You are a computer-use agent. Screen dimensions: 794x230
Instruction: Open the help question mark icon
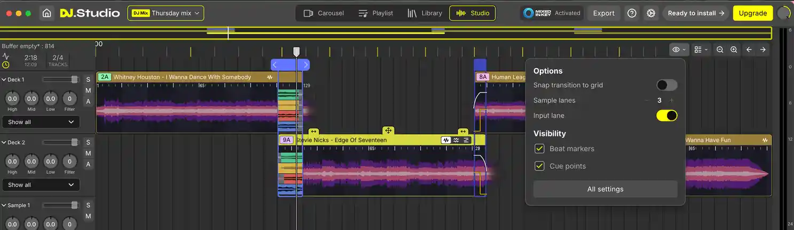[632, 13]
